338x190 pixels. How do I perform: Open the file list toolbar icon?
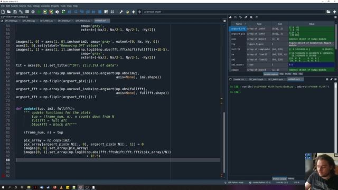[x=27, y=12]
